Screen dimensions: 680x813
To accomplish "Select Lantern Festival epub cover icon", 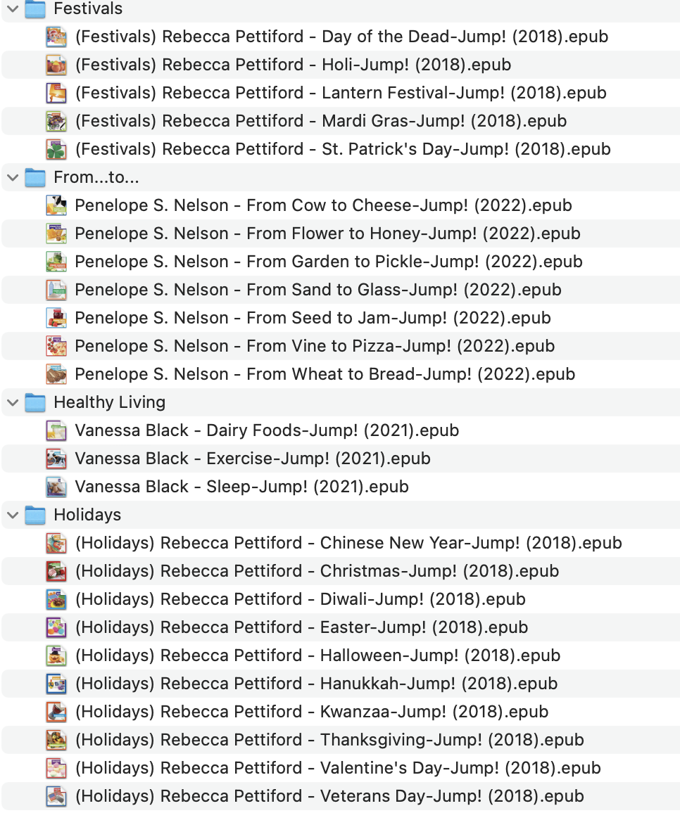I will (56, 94).
